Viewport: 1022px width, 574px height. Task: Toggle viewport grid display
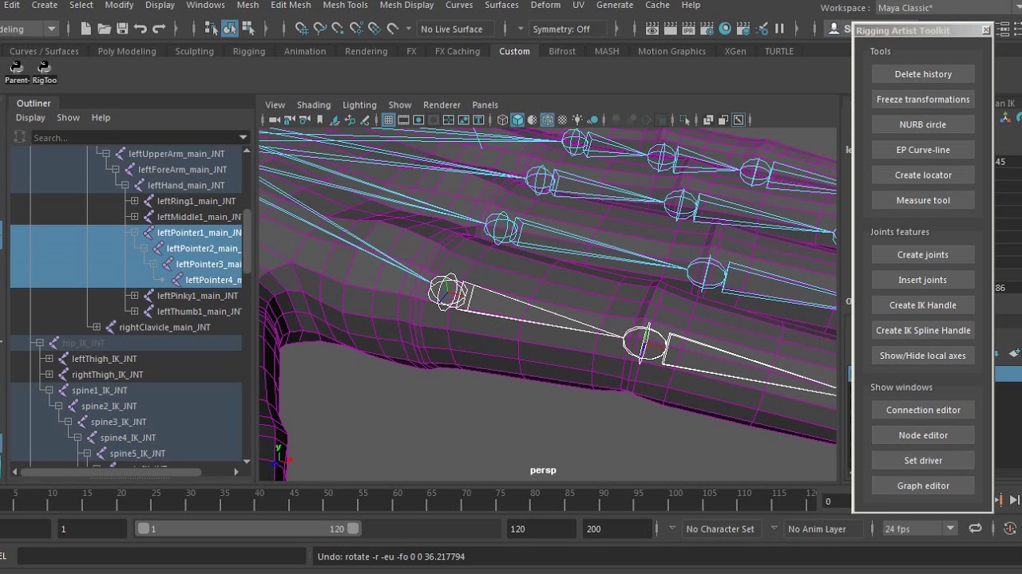point(389,120)
